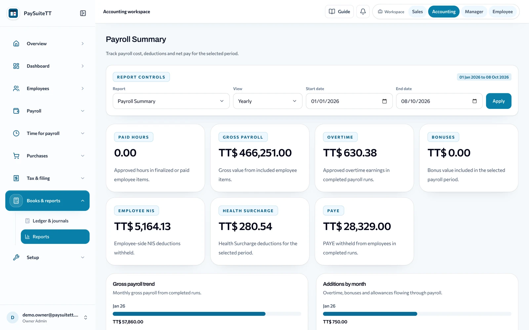Click the Overview home icon
This screenshot has height=330, width=529.
point(16,44)
